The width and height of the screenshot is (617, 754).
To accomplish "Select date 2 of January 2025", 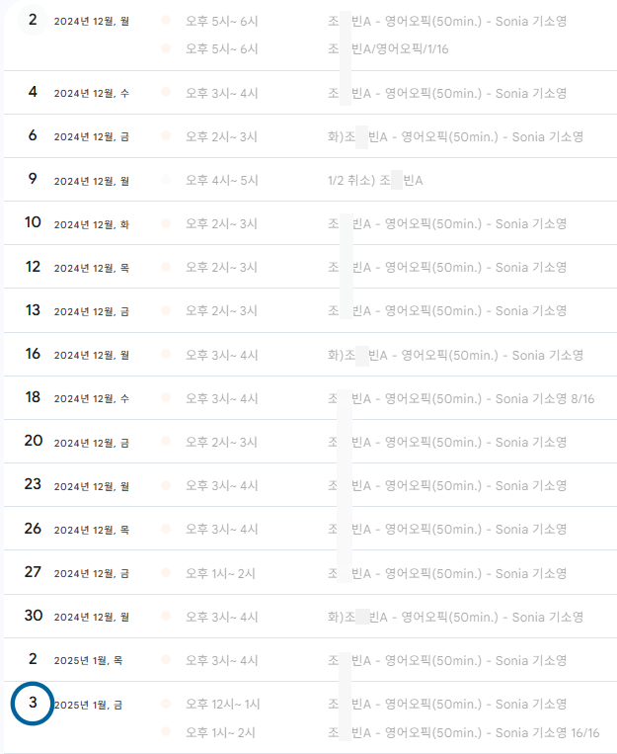I will coord(33,659).
